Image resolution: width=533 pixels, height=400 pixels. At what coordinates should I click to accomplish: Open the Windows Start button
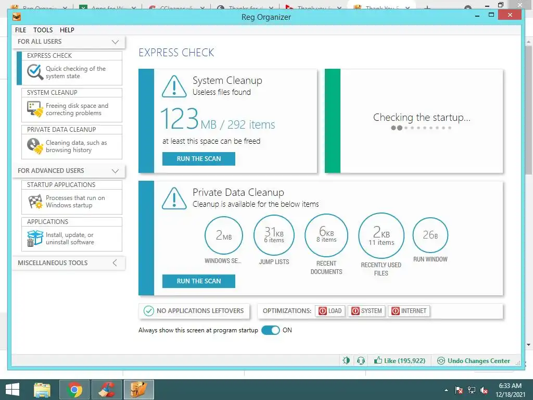pyautogui.click(x=12, y=390)
